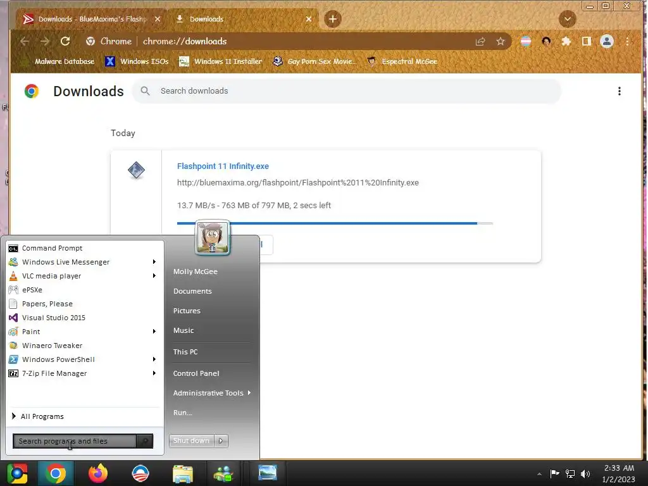
Task: Expand Administrative Tools submenu
Action: (x=212, y=393)
